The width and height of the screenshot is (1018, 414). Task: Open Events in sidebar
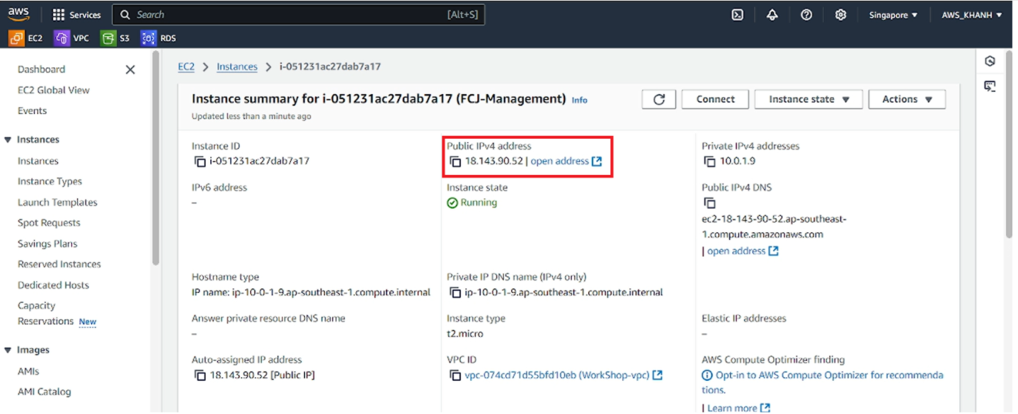click(x=32, y=110)
